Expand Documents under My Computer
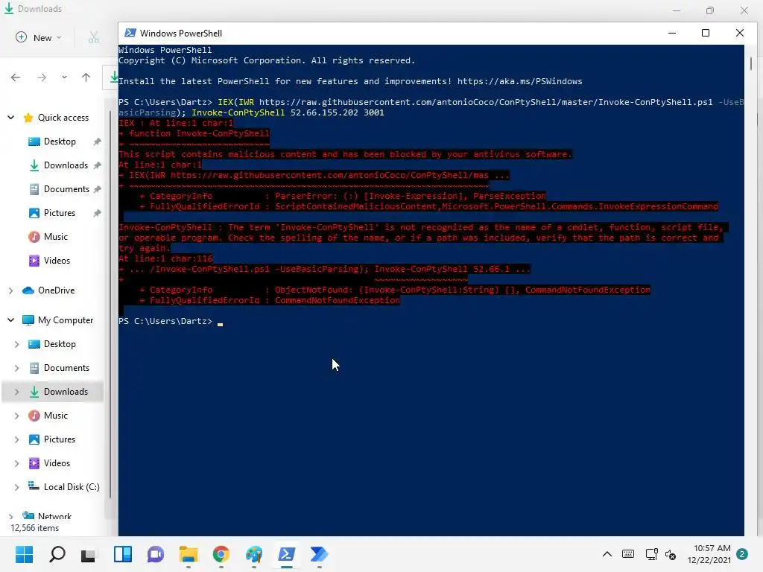Screen dimensions: 763x572 (x=16, y=368)
